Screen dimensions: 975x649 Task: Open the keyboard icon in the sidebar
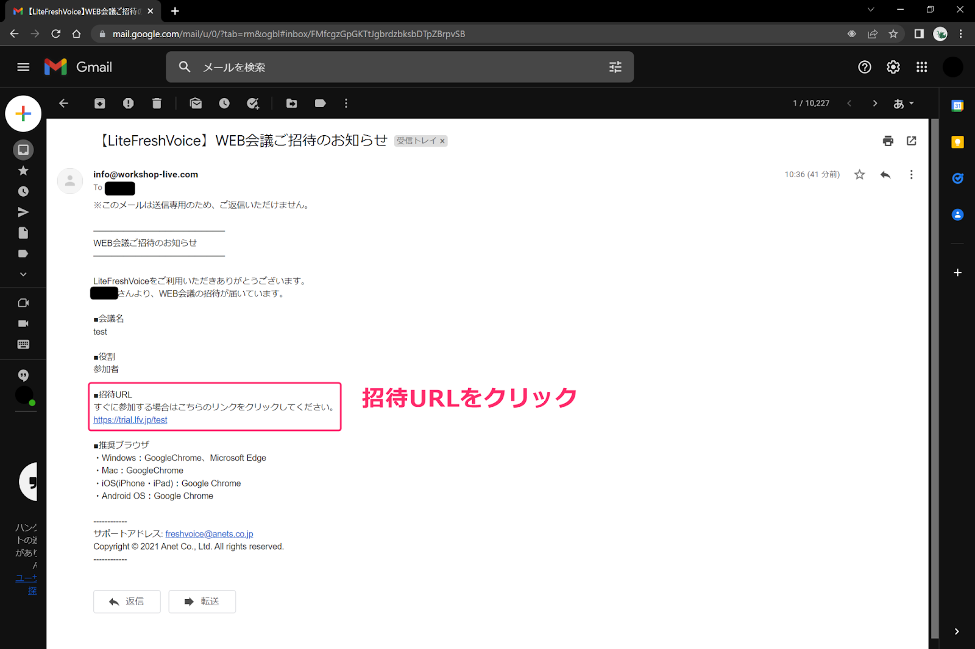click(x=23, y=345)
